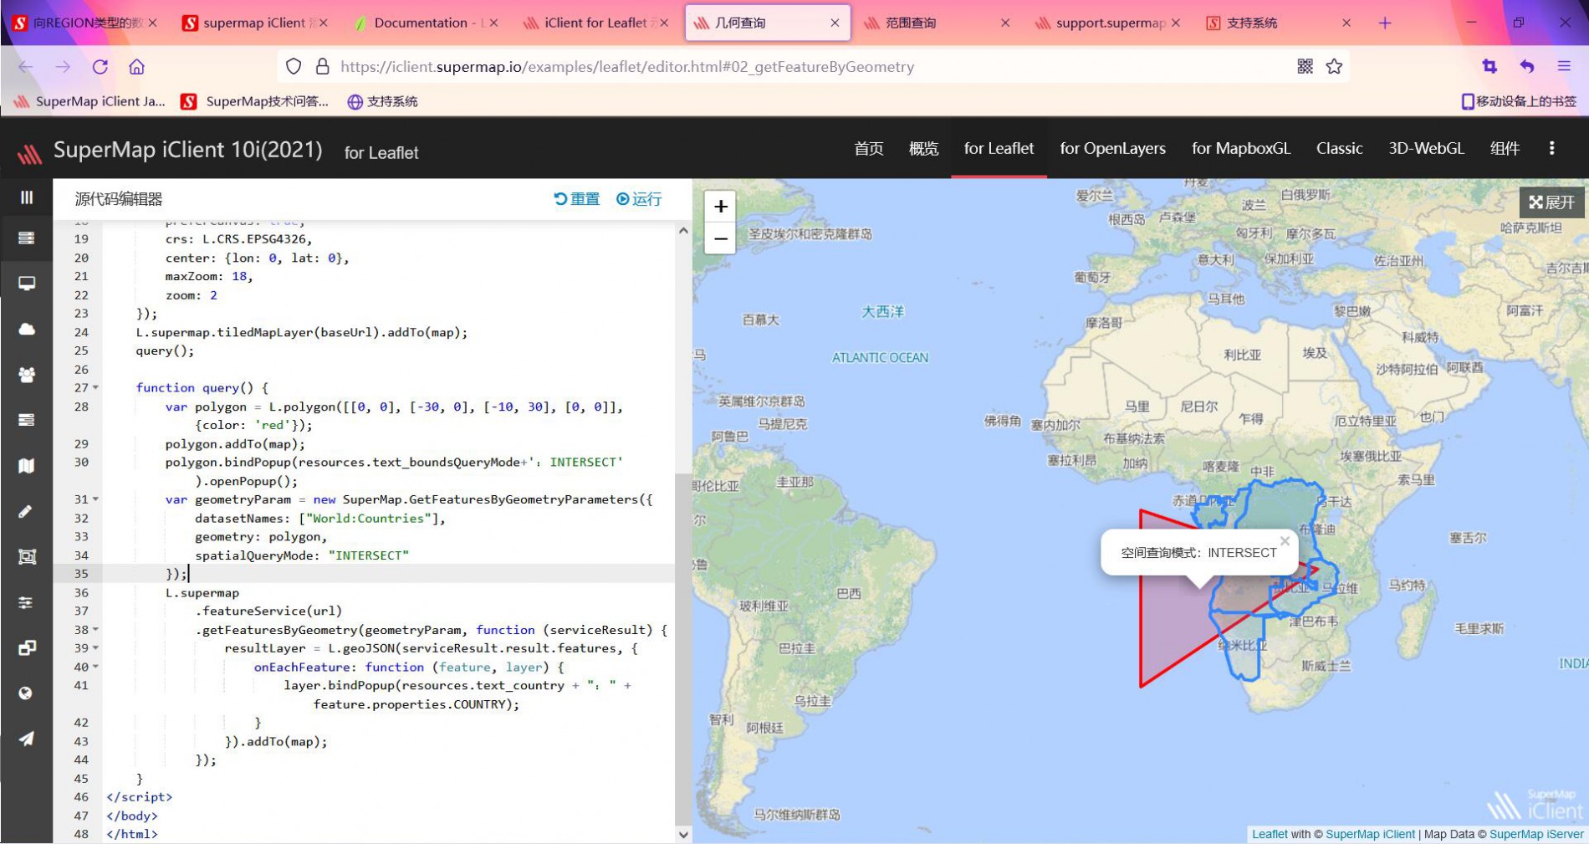Click code editor scrollbar up arrow

(683, 230)
